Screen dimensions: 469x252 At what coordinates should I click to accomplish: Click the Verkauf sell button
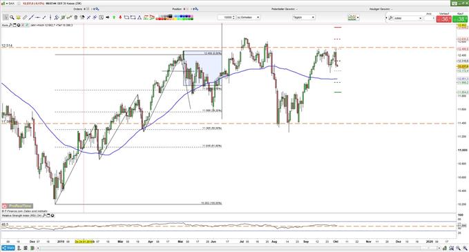444,19
